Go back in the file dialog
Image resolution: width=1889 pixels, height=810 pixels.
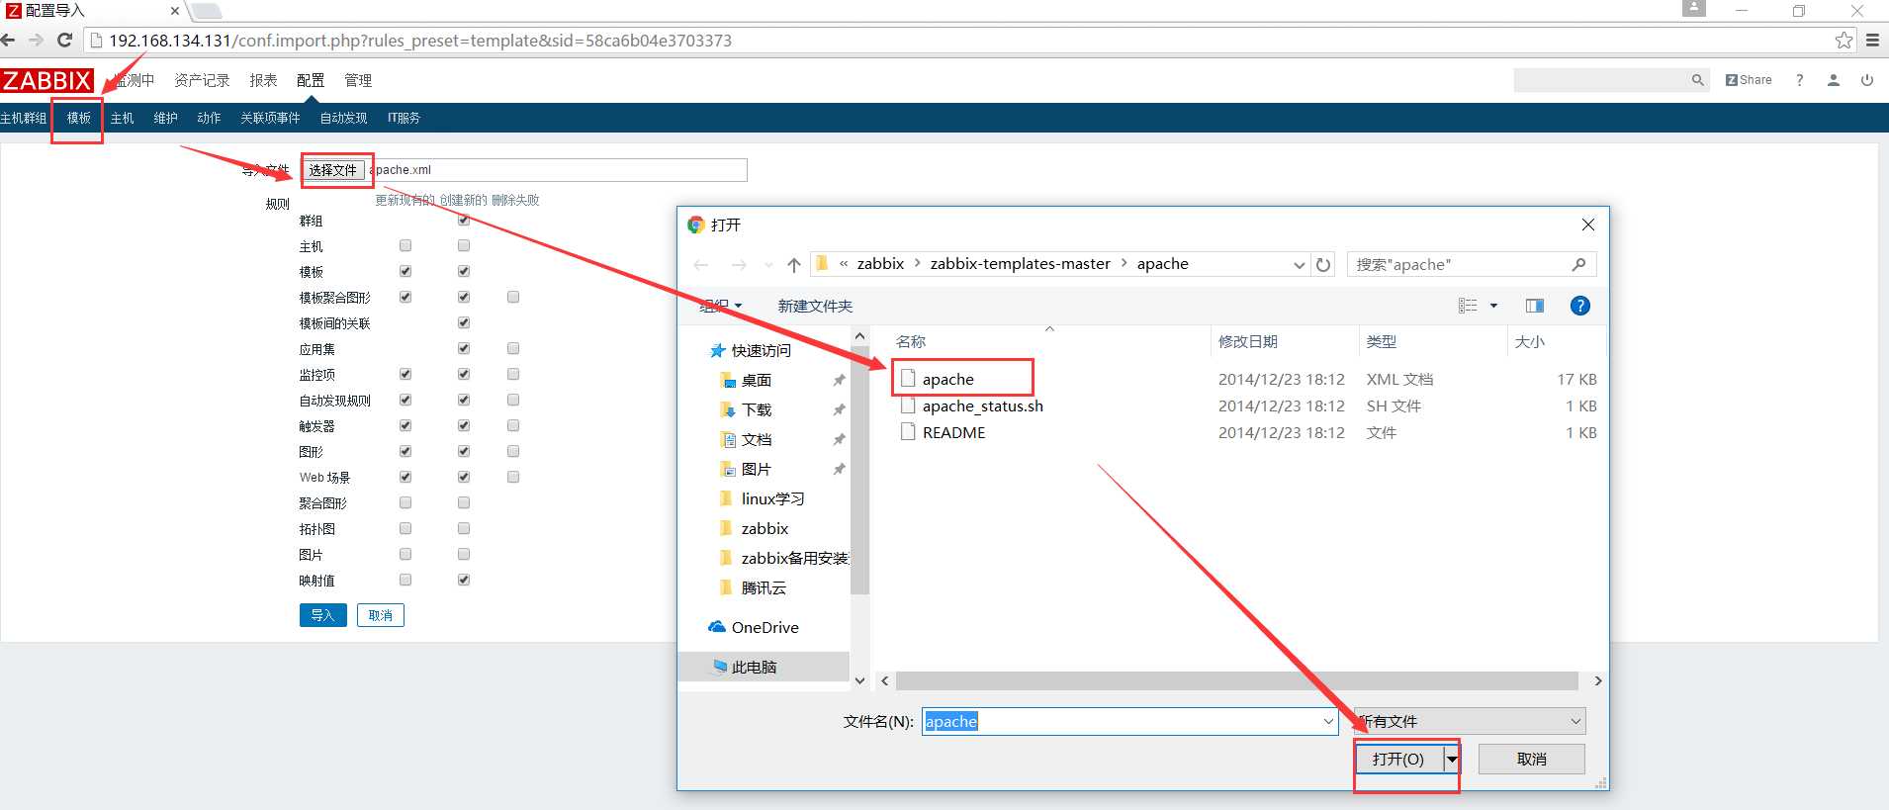pos(701,264)
